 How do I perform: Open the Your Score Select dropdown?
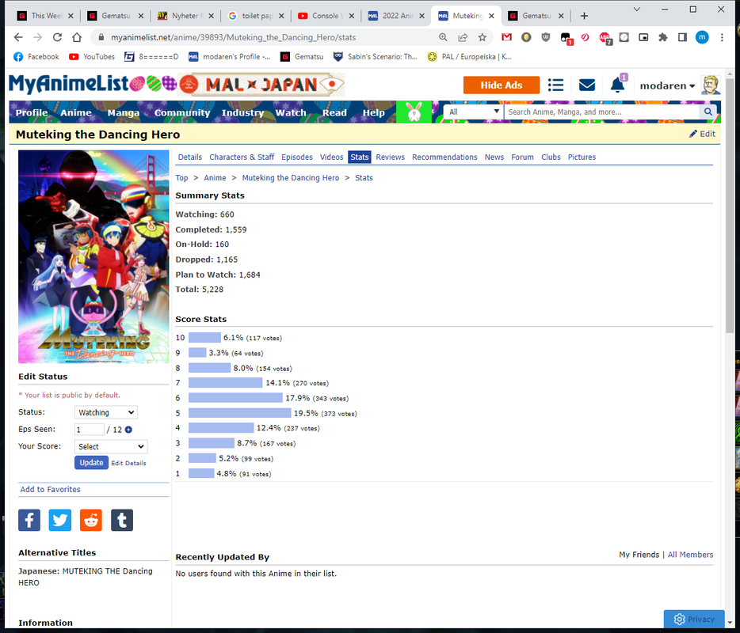tap(111, 446)
